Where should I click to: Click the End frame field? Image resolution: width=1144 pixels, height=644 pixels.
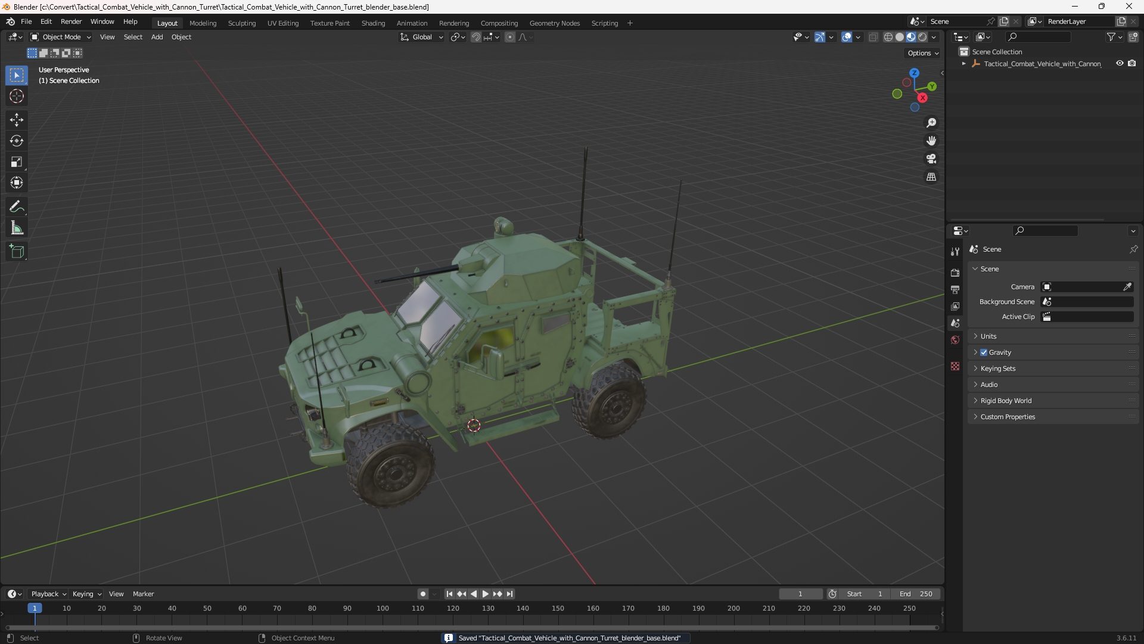916,594
